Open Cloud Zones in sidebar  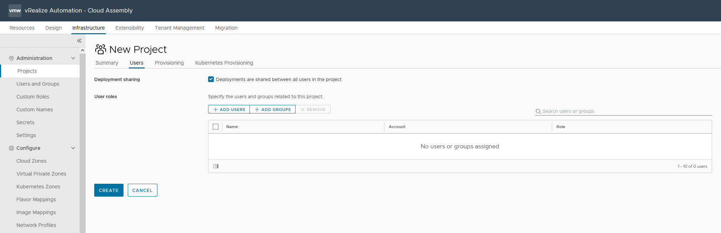click(31, 161)
